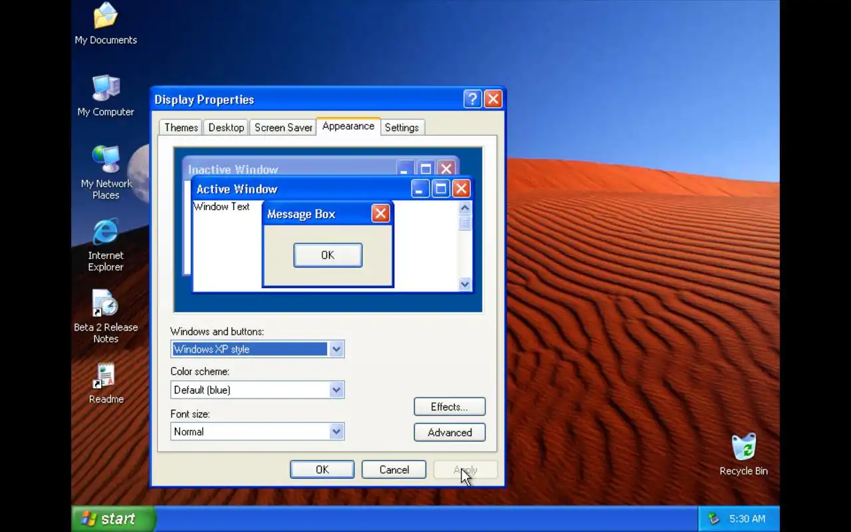Screen dimensions: 851x532
Task: Select the Internet Explorer desktop icon
Action: (106, 245)
